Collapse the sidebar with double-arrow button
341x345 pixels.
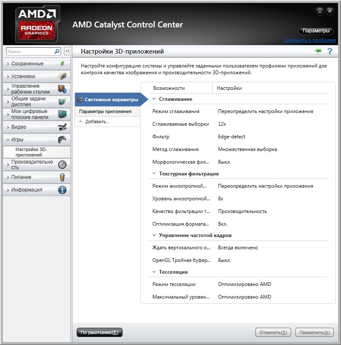click(67, 51)
